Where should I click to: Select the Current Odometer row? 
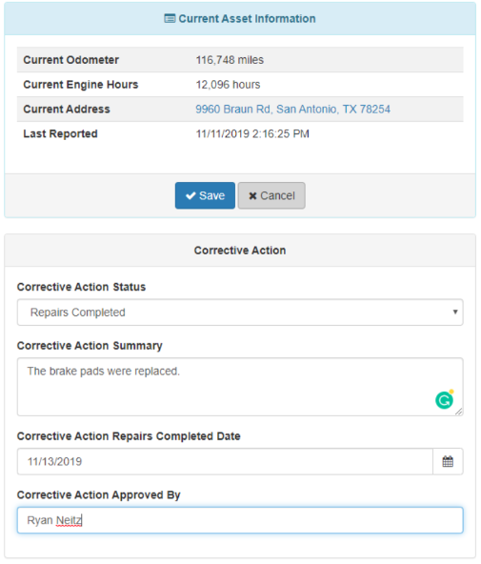pyautogui.click(x=240, y=60)
